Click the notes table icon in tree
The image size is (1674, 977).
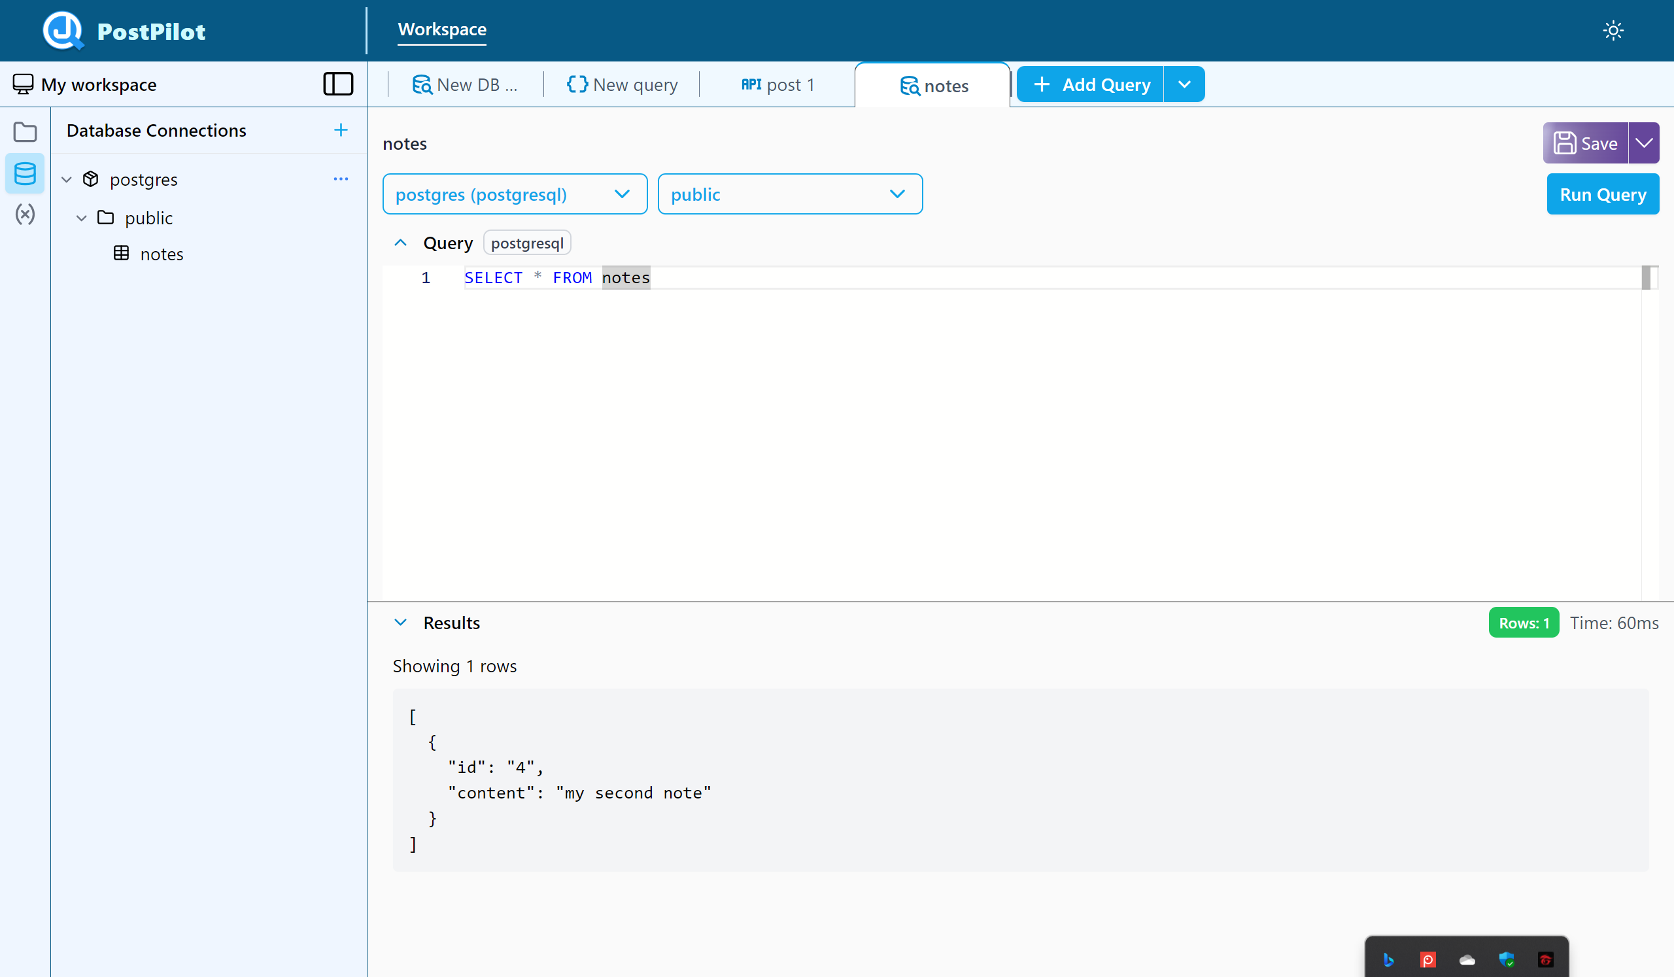(121, 254)
